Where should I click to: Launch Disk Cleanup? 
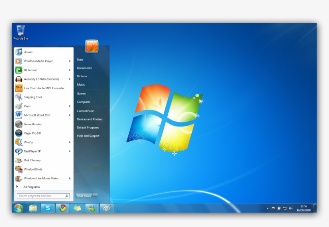32,160
